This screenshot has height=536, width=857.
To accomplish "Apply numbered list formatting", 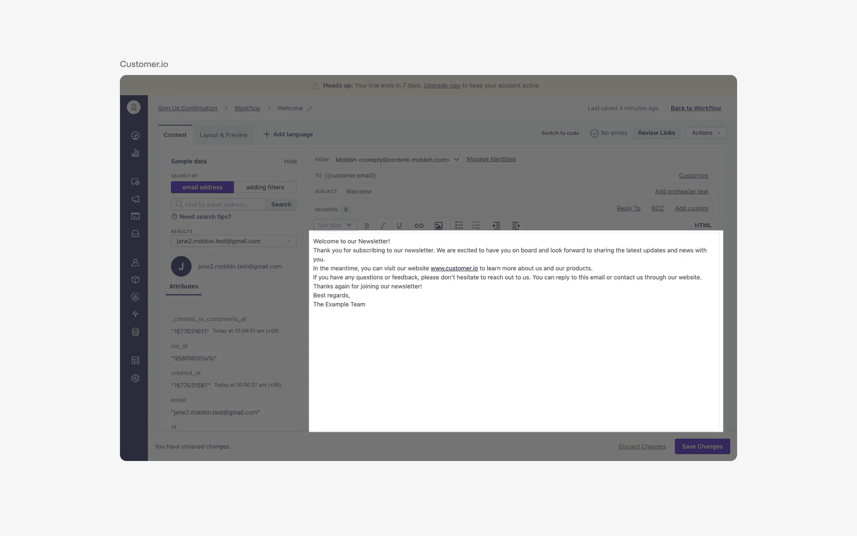I will [476, 226].
